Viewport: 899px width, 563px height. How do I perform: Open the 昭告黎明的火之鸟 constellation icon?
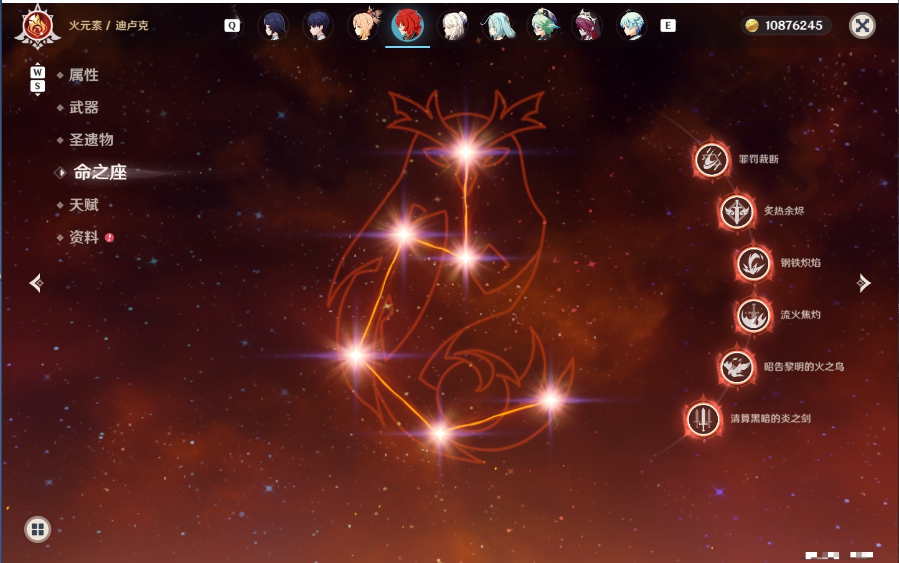[x=737, y=367]
